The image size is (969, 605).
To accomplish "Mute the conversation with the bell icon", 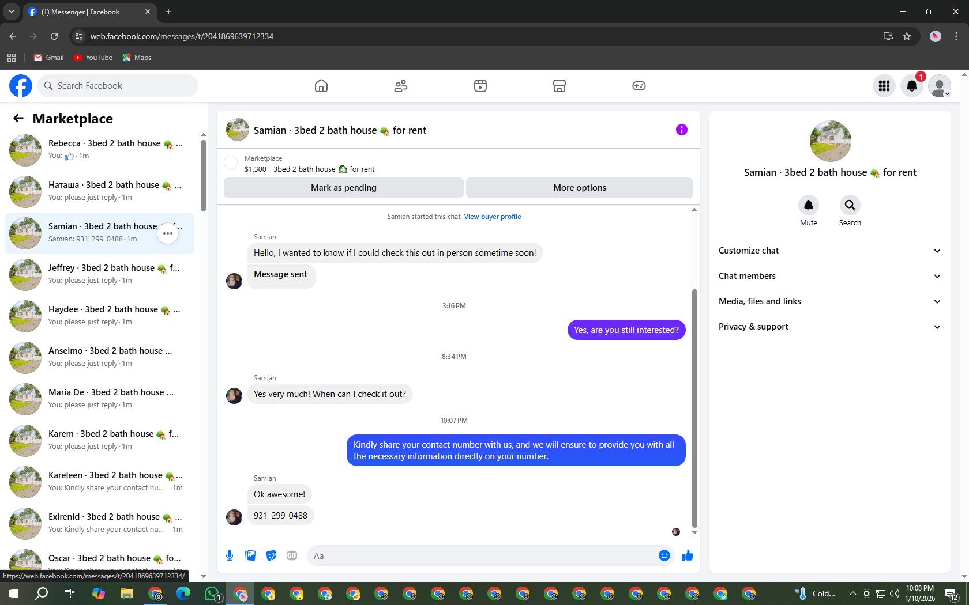I will pyautogui.click(x=809, y=205).
